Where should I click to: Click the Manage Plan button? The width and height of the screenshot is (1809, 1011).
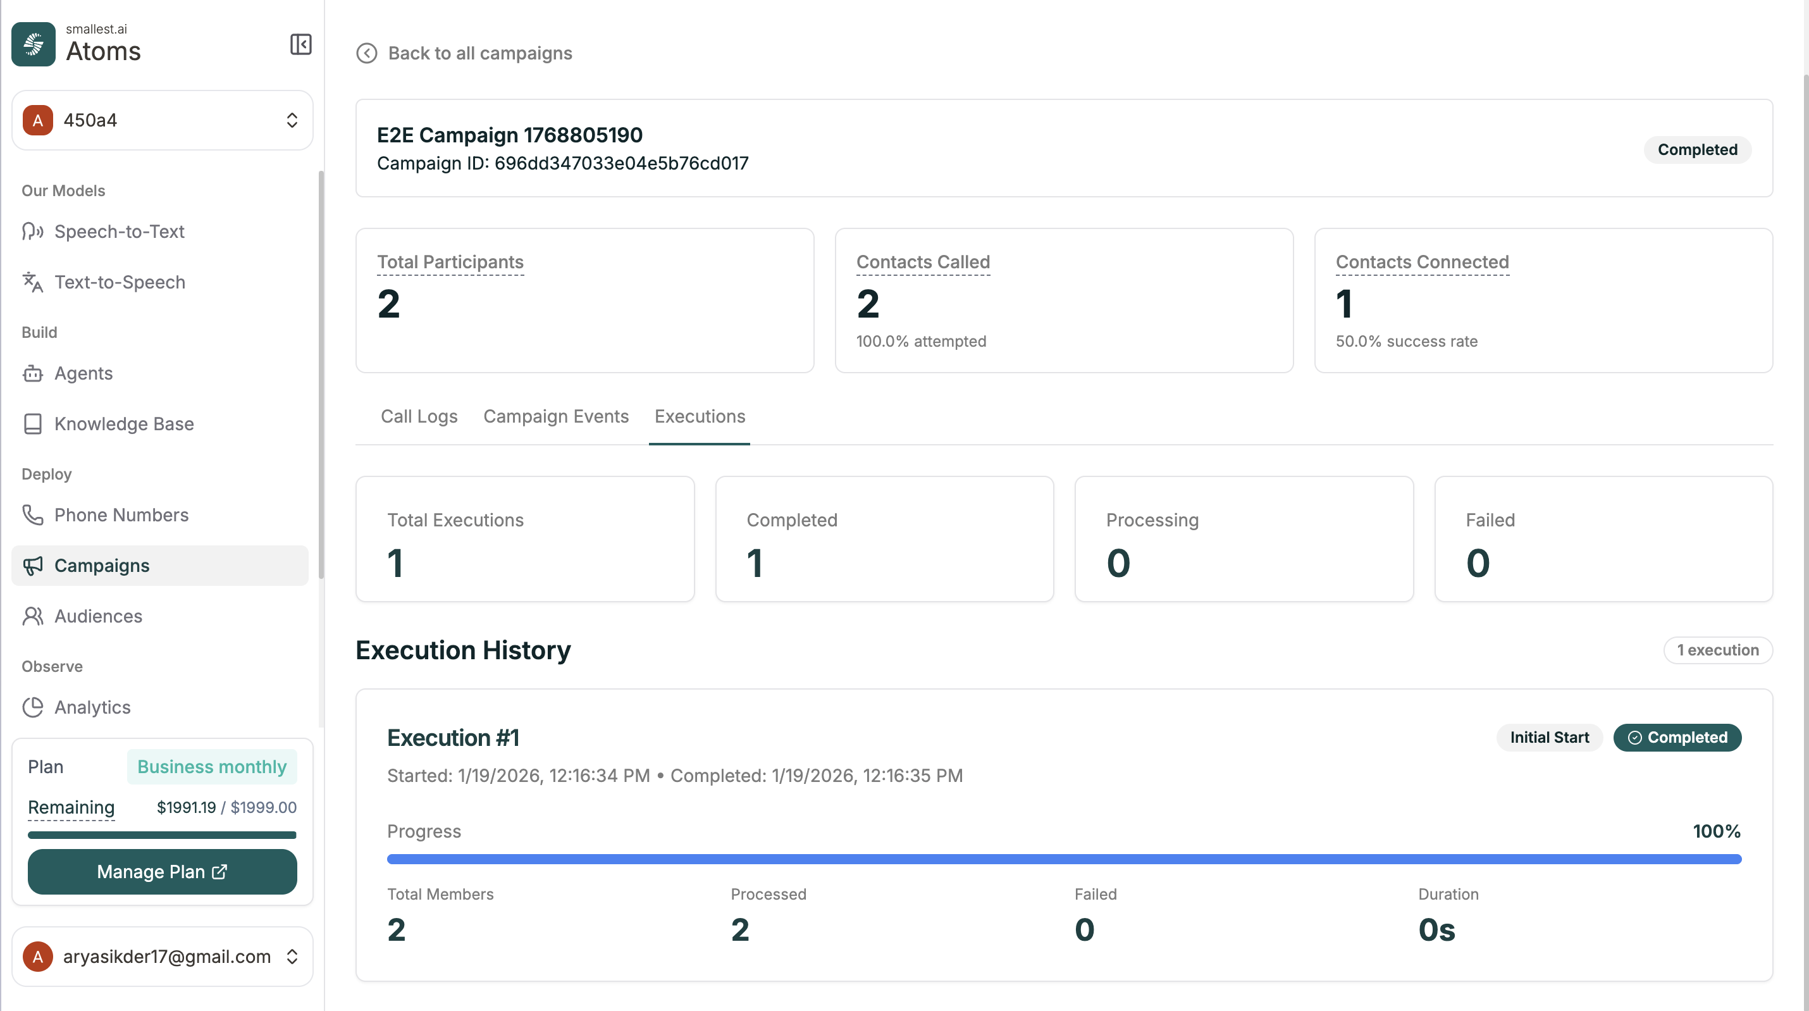coord(162,872)
